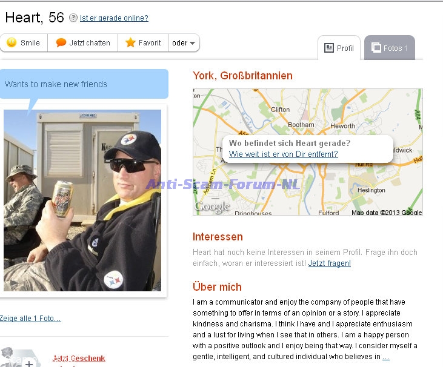The height and width of the screenshot is (367, 443).
Task: Open the profile photo thumbnail
Action: pos(82,200)
